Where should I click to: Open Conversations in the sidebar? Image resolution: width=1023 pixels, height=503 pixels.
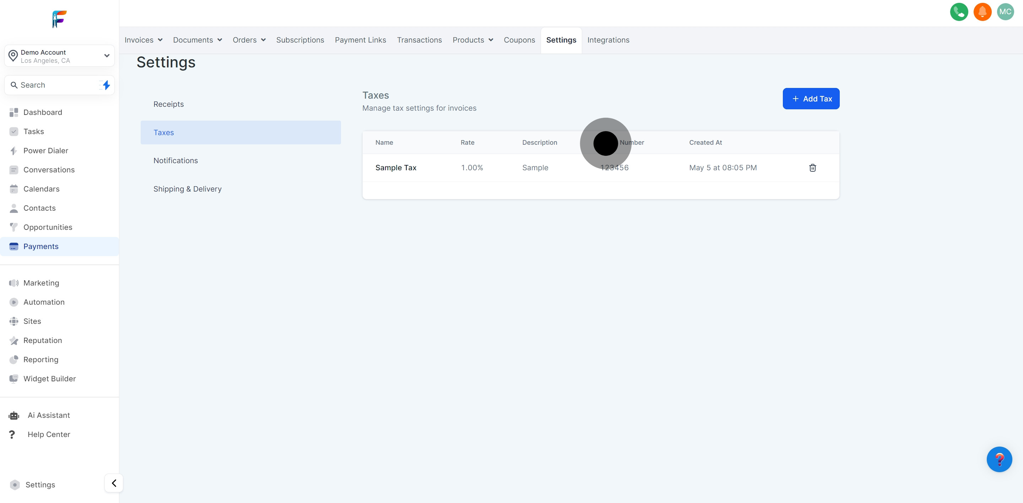[49, 170]
